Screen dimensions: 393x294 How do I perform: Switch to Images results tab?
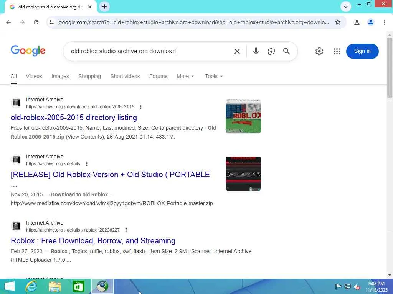tap(60, 76)
